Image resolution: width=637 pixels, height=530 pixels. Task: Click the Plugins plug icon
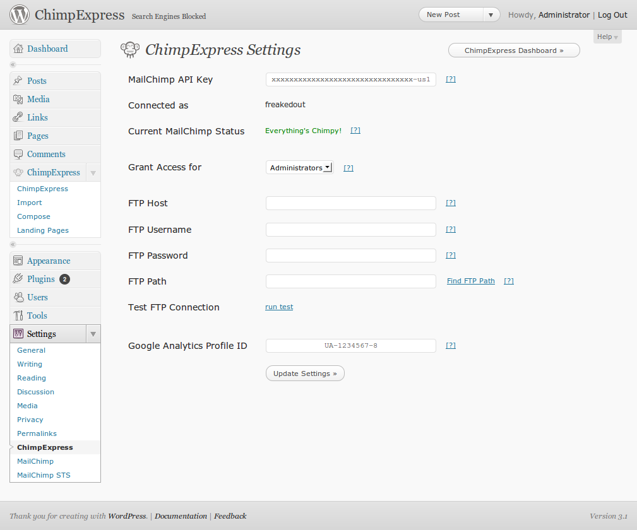18,279
